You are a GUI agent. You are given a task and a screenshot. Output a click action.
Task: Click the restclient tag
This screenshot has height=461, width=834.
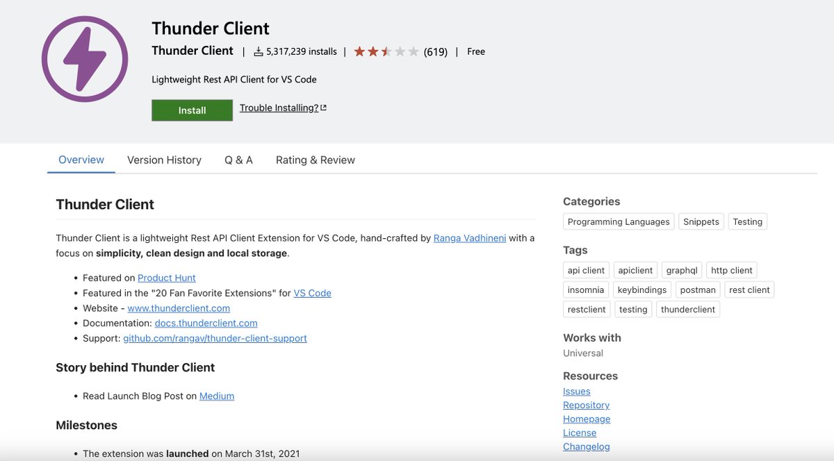pos(587,309)
